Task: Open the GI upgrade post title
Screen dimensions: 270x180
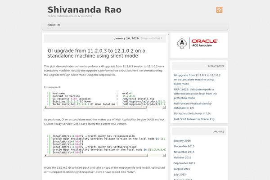Action: click(96, 53)
